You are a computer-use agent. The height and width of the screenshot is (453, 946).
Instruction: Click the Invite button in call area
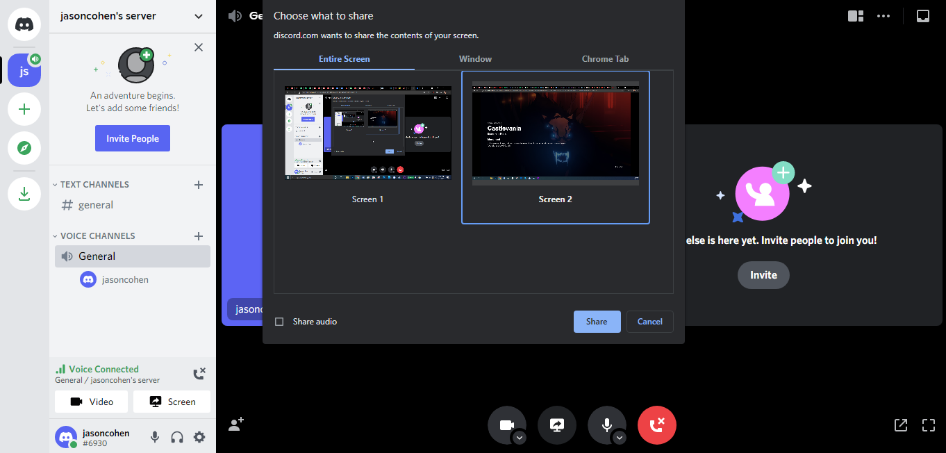pyautogui.click(x=763, y=275)
